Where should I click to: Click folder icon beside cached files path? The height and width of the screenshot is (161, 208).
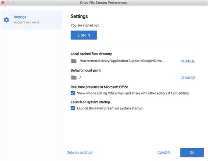tap(74, 61)
